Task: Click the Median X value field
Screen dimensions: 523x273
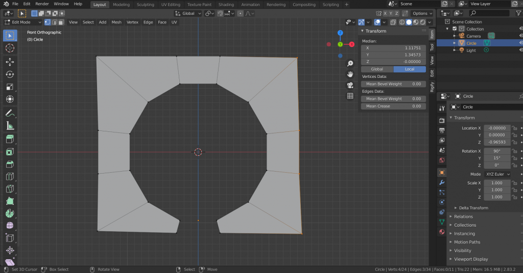Action: (x=394, y=48)
